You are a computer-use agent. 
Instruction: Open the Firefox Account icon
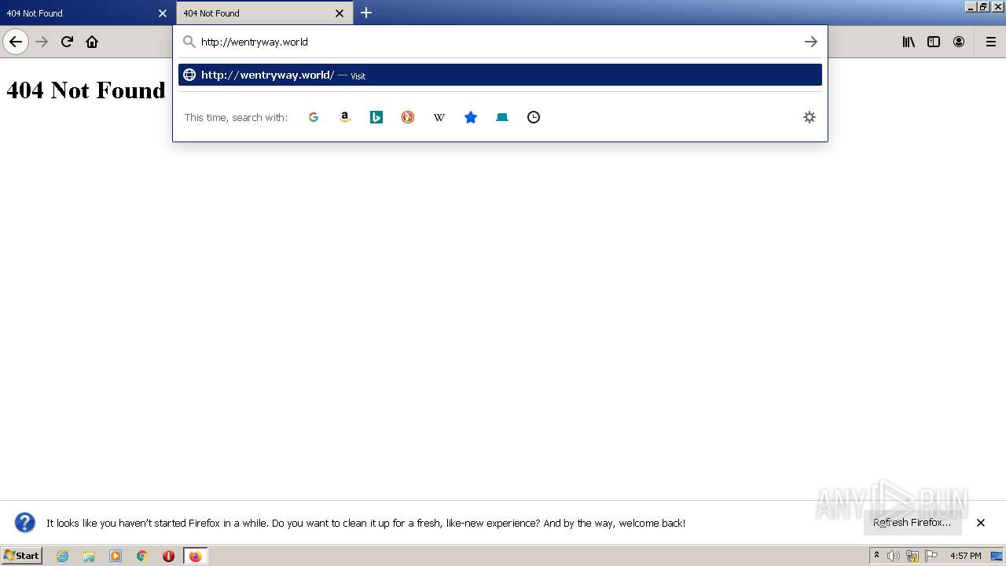(959, 42)
